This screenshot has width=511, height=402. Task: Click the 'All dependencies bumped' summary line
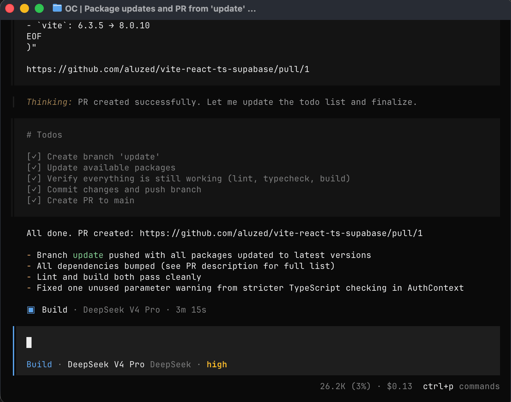click(181, 266)
